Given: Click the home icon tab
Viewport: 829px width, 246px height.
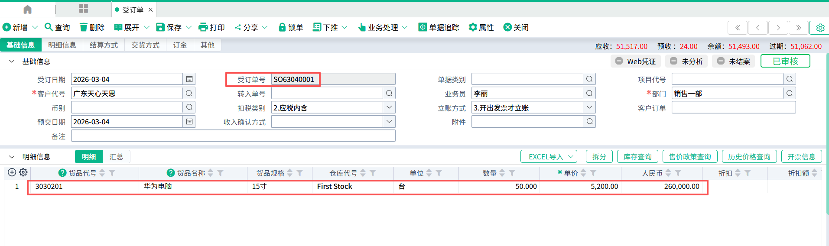Looking at the screenshot, I should pos(27,9).
